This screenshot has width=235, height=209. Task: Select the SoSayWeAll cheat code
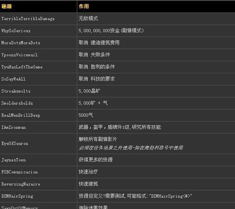13,79
